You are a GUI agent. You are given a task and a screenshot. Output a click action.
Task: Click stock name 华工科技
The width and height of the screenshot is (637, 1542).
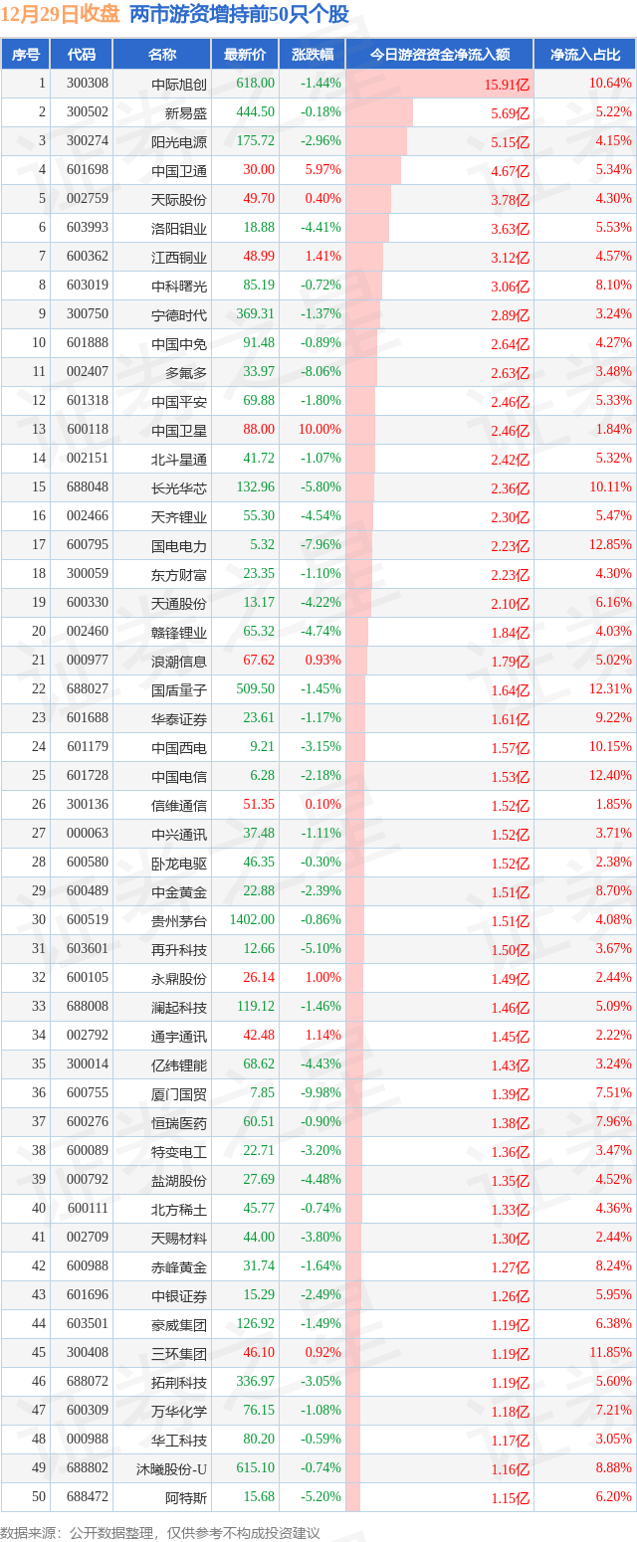[x=179, y=1440]
